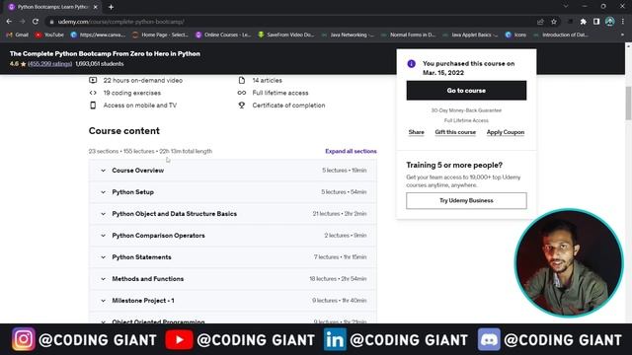Open the Normal Forms in DBMS bookmark
The height and width of the screenshot is (355, 632).
(x=408, y=35)
